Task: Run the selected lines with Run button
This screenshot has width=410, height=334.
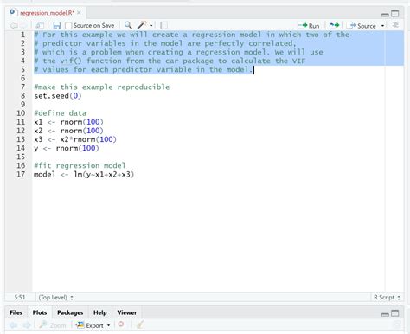Action: coord(309,26)
